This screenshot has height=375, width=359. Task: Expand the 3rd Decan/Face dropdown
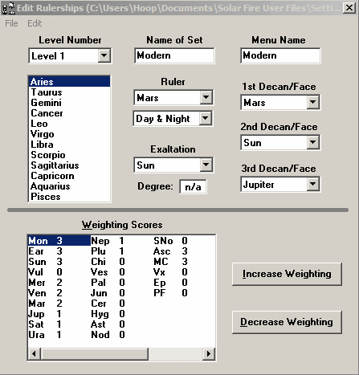pyautogui.click(x=313, y=184)
